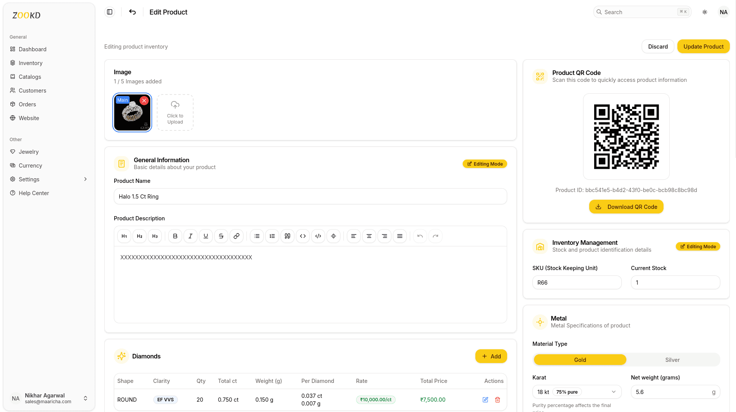
Task: Open the Karat dropdown showing 18 kt
Action: (x=577, y=392)
